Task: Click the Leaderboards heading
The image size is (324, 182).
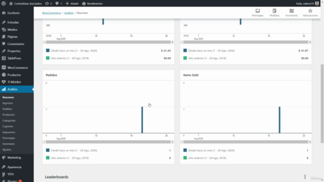Action: 57,177
